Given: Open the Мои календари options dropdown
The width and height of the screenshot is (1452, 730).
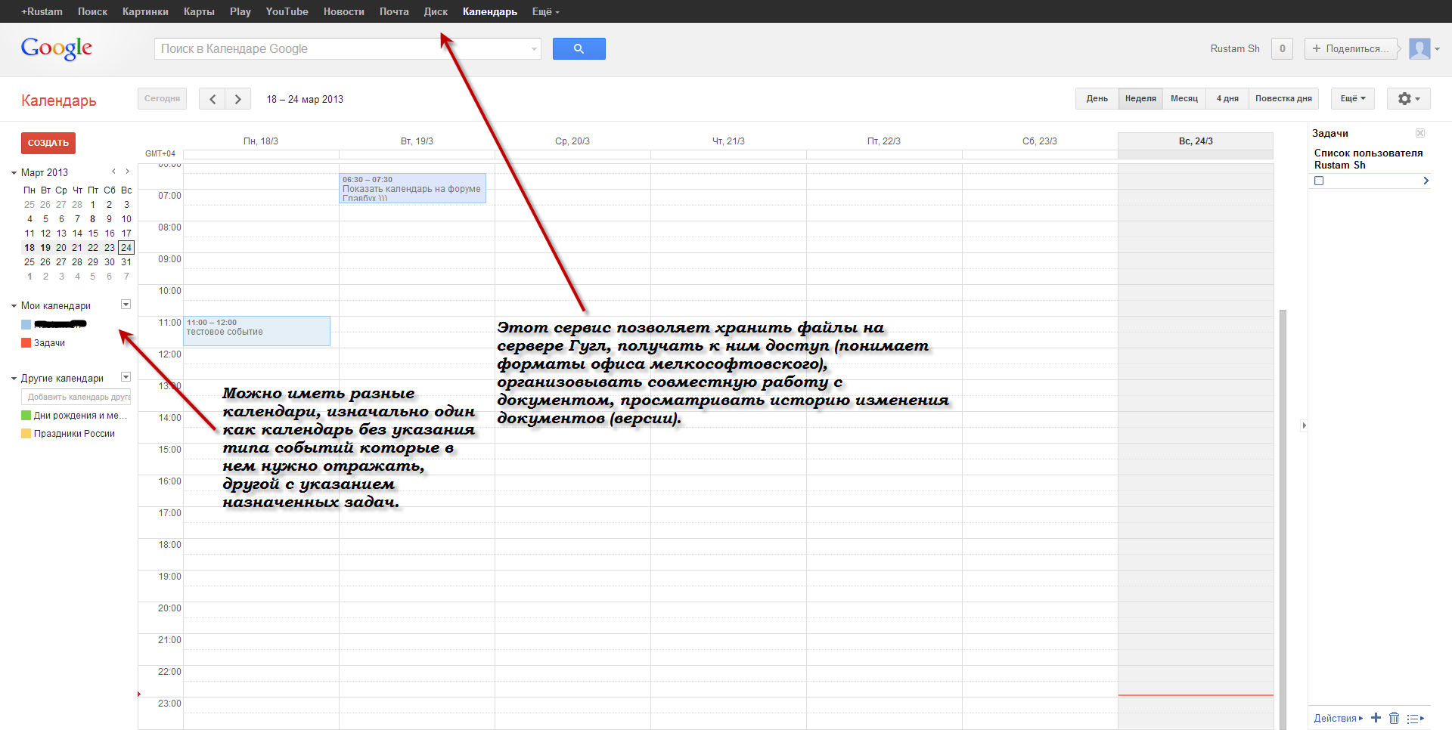Looking at the screenshot, I should pyautogui.click(x=126, y=305).
